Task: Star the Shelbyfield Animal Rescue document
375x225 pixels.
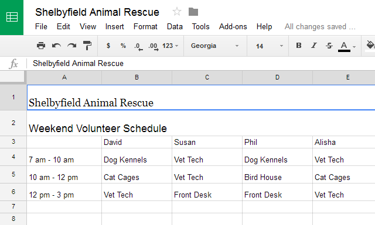Action: (177, 12)
